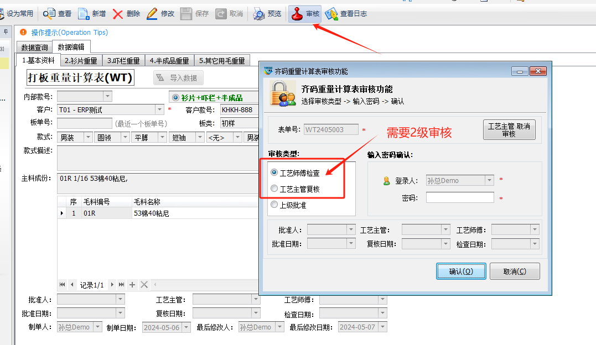Click 工艺主管 取消审核 button
596x345 pixels.
[509, 129]
